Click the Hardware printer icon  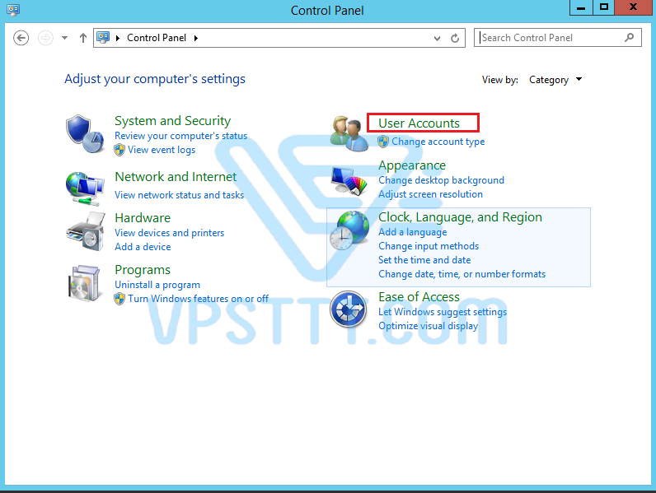[x=86, y=231]
